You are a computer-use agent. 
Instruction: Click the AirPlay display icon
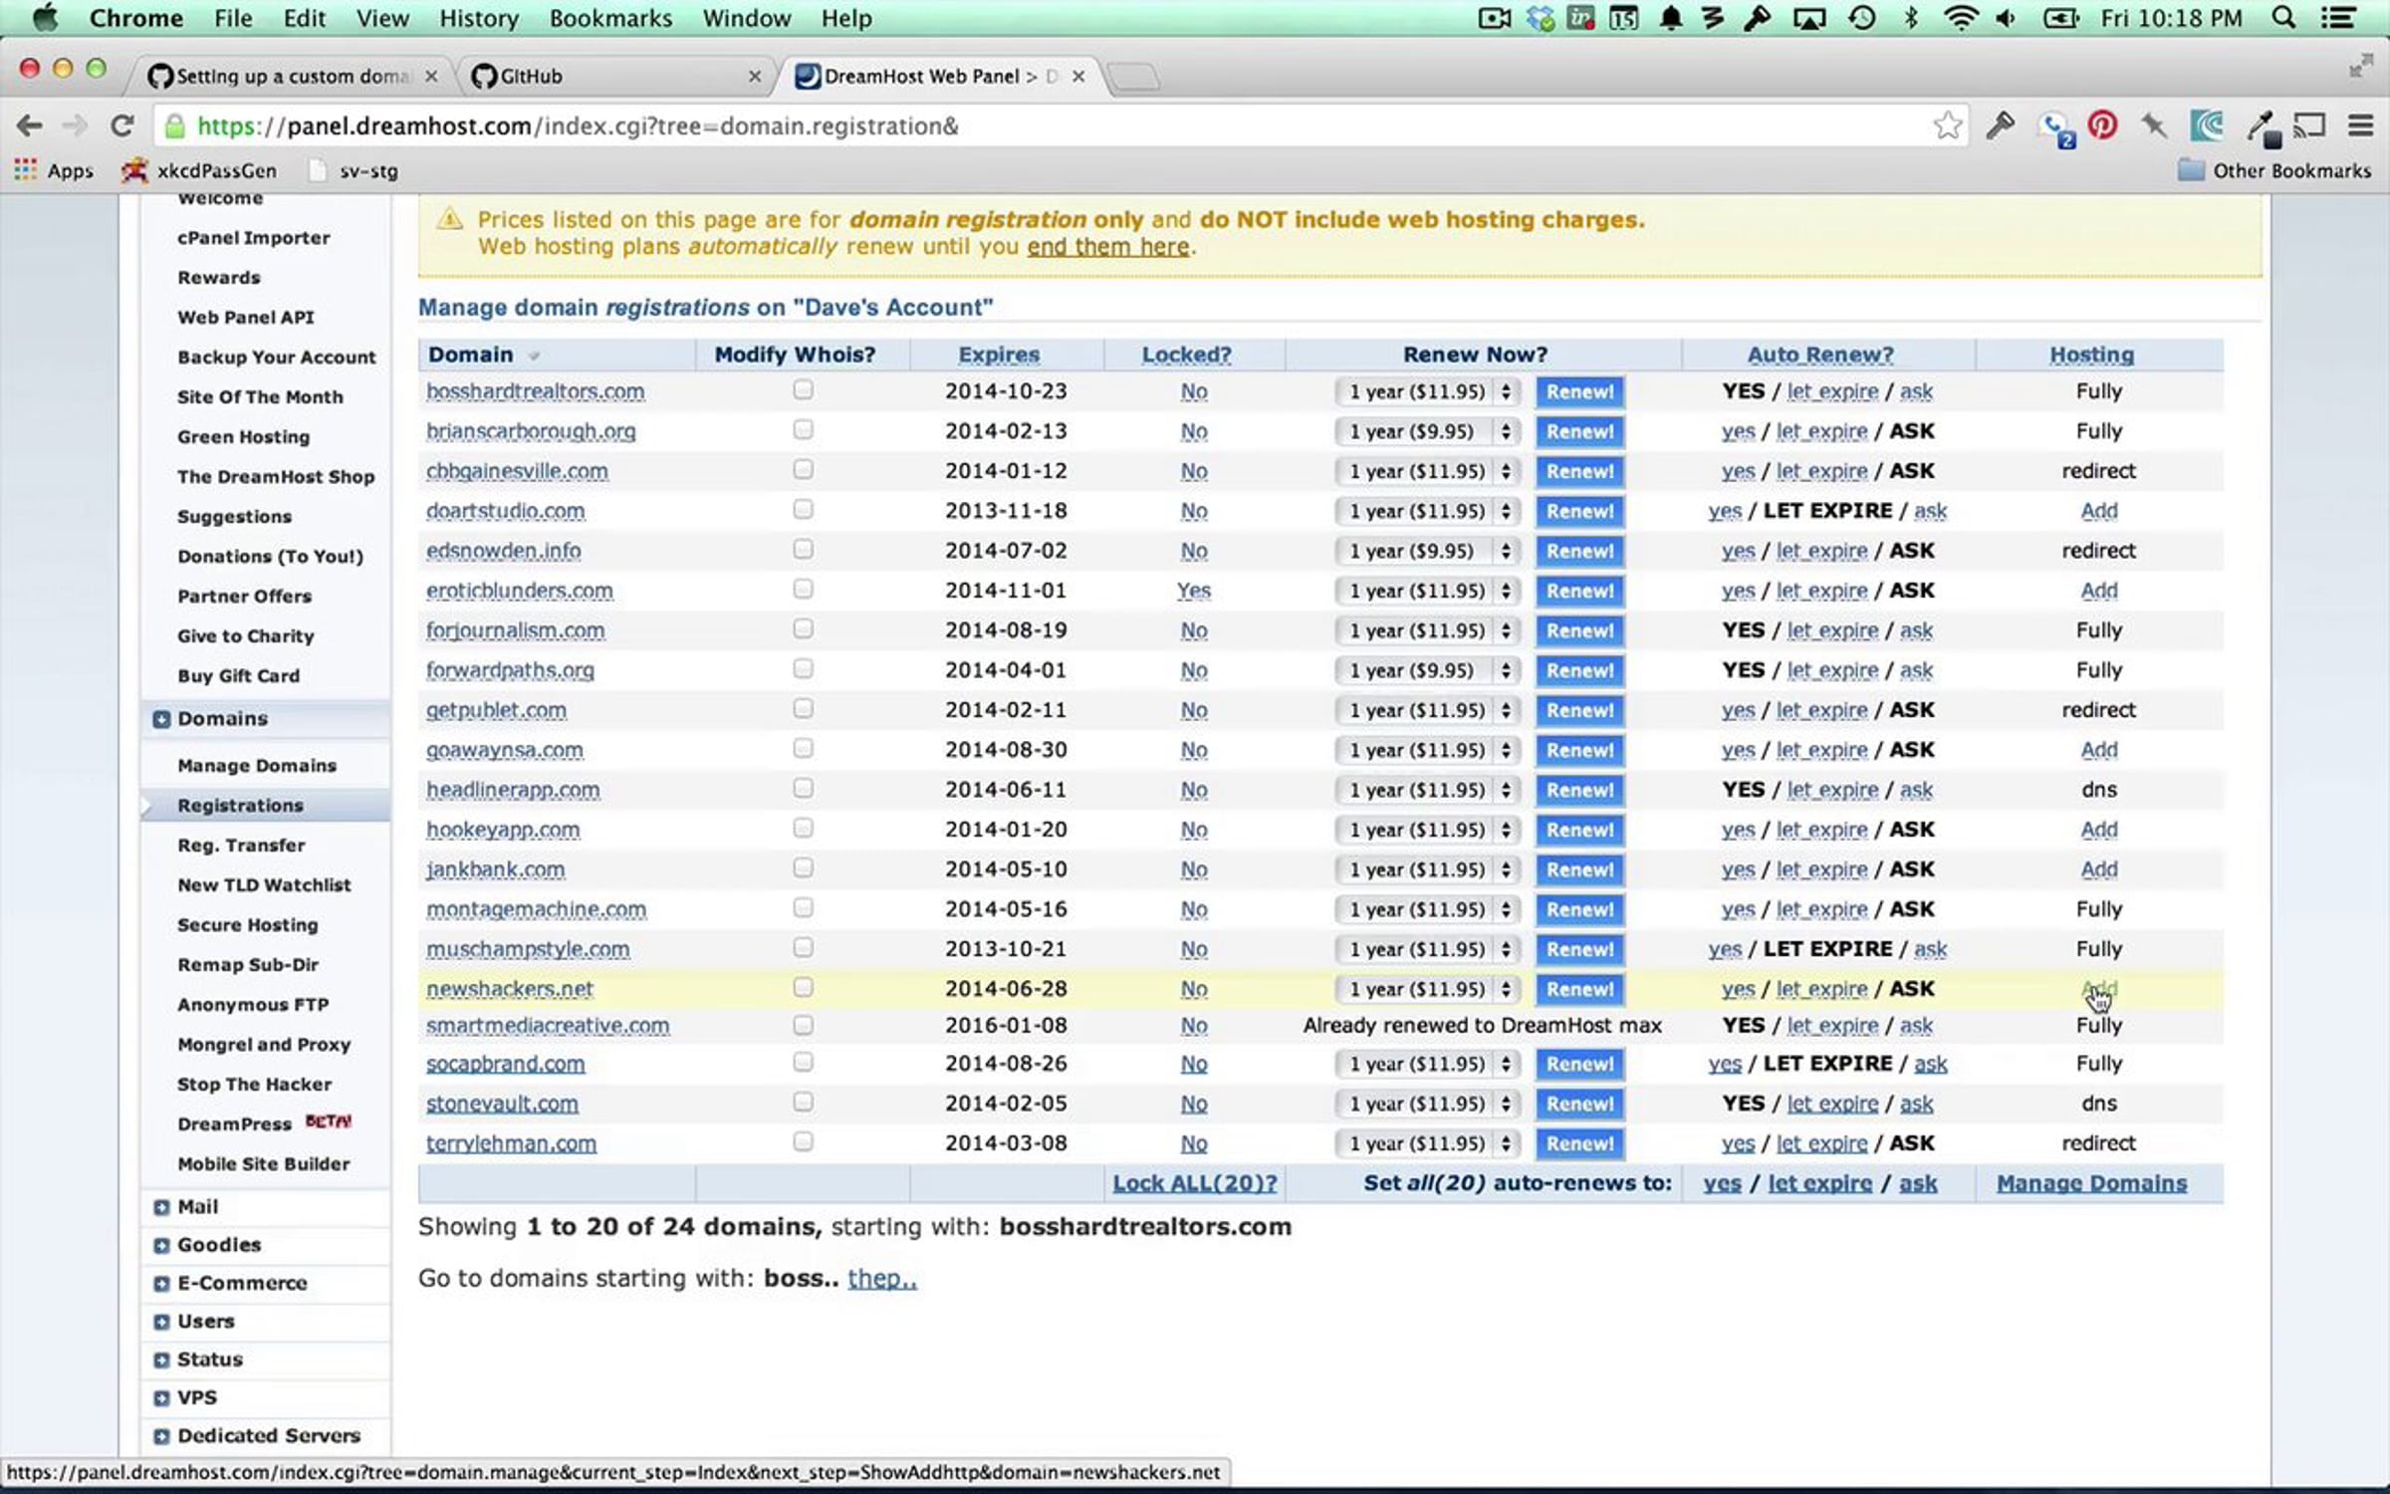point(1808,18)
